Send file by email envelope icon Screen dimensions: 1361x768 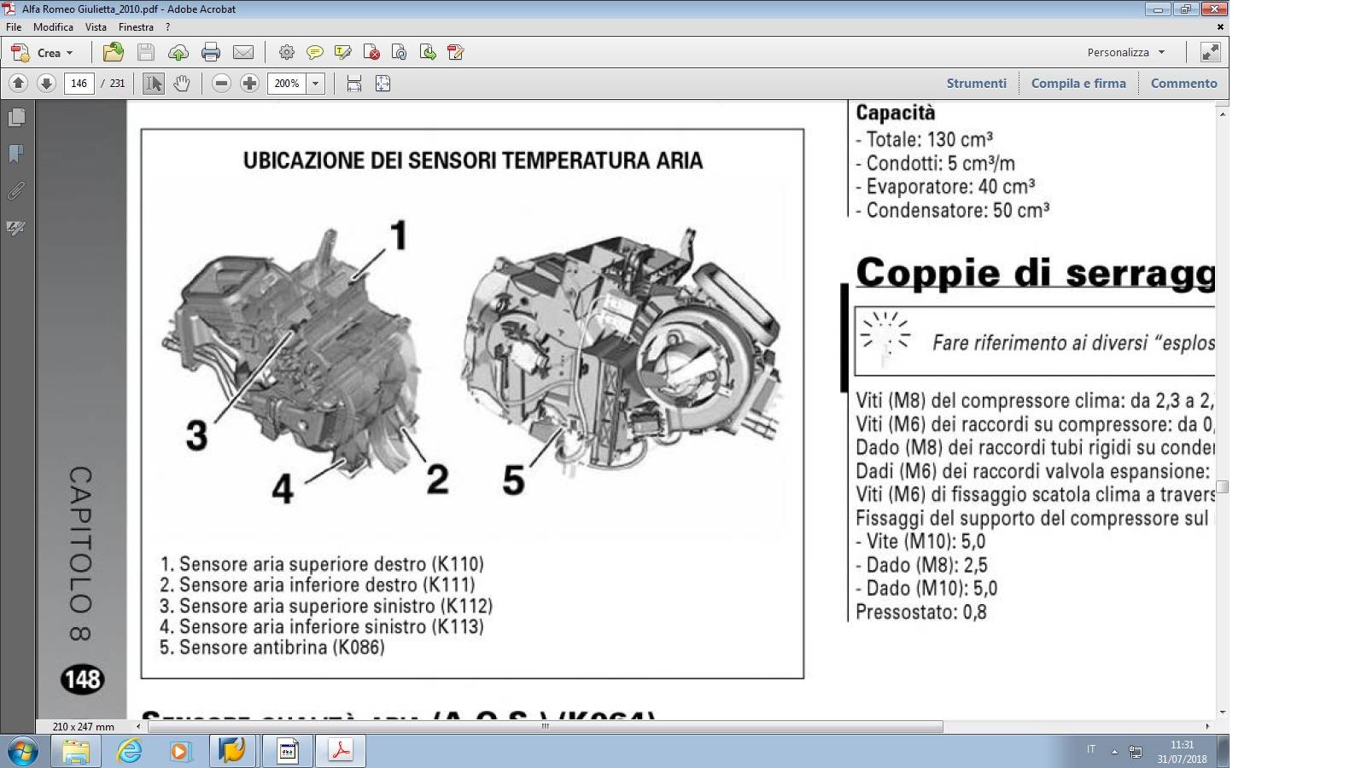[x=243, y=53]
